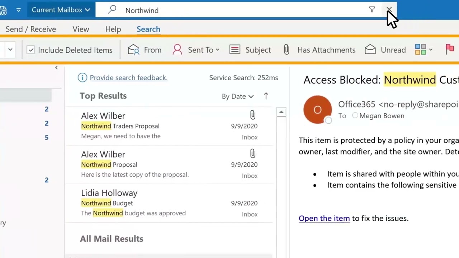Open the Categorized dropdown arrow

coord(431,50)
